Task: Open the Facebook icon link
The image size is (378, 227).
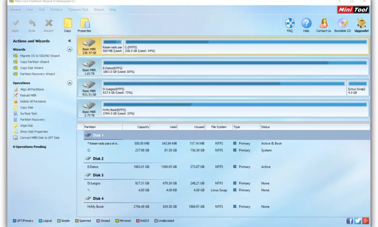Action: click(x=350, y=221)
